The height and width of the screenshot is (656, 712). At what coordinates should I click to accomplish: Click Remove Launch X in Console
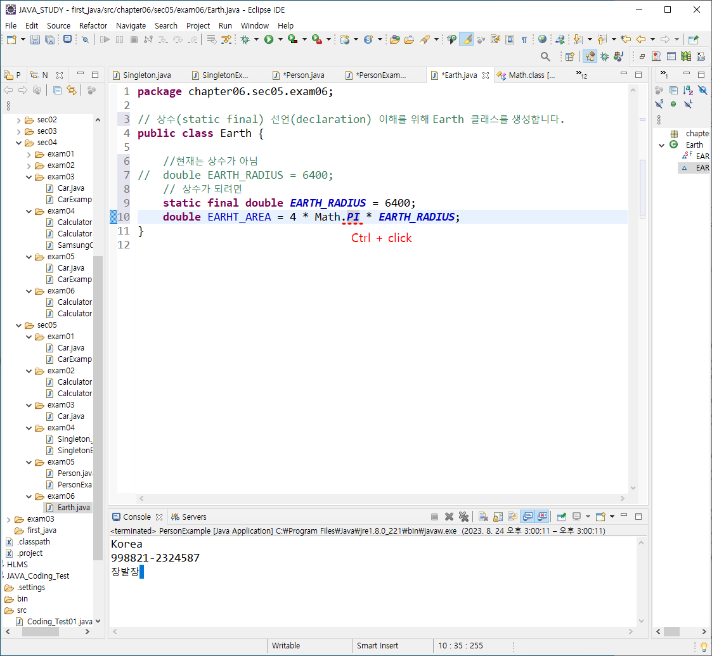tap(449, 517)
